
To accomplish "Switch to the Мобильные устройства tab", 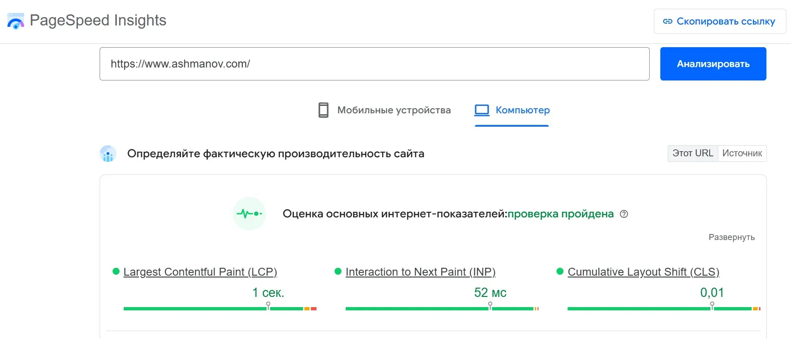I will (x=384, y=110).
